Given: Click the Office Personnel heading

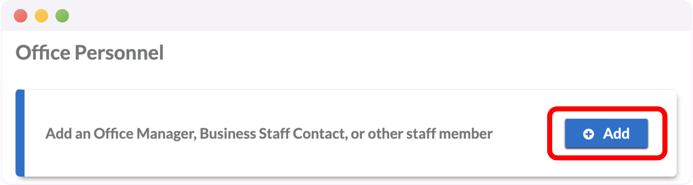Looking at the screenshot, I should (90, 53).
